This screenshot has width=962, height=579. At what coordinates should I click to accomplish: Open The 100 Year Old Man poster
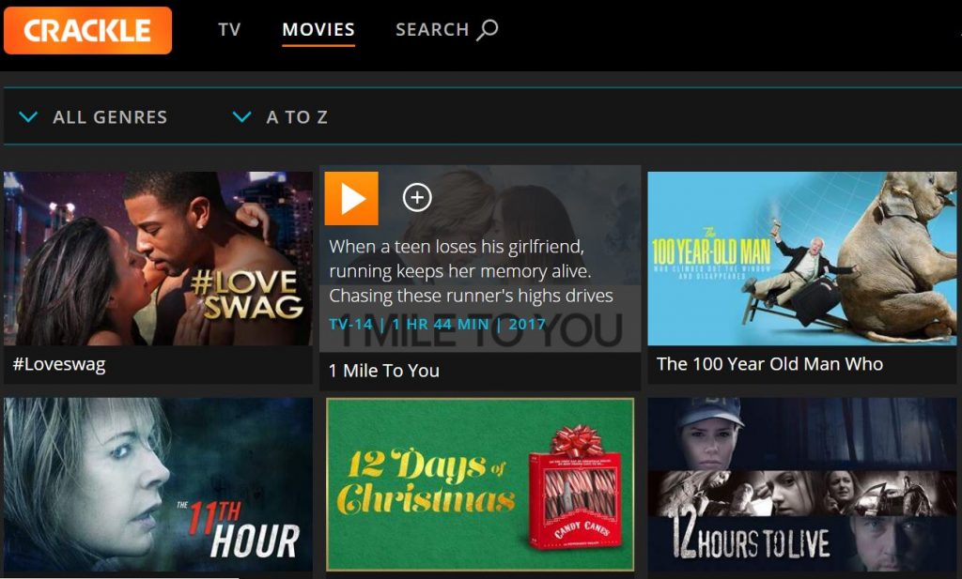[802, 259]
